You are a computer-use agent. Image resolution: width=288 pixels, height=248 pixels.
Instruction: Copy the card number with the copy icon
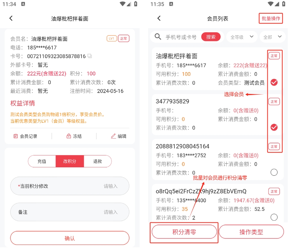tap(90, 56)
